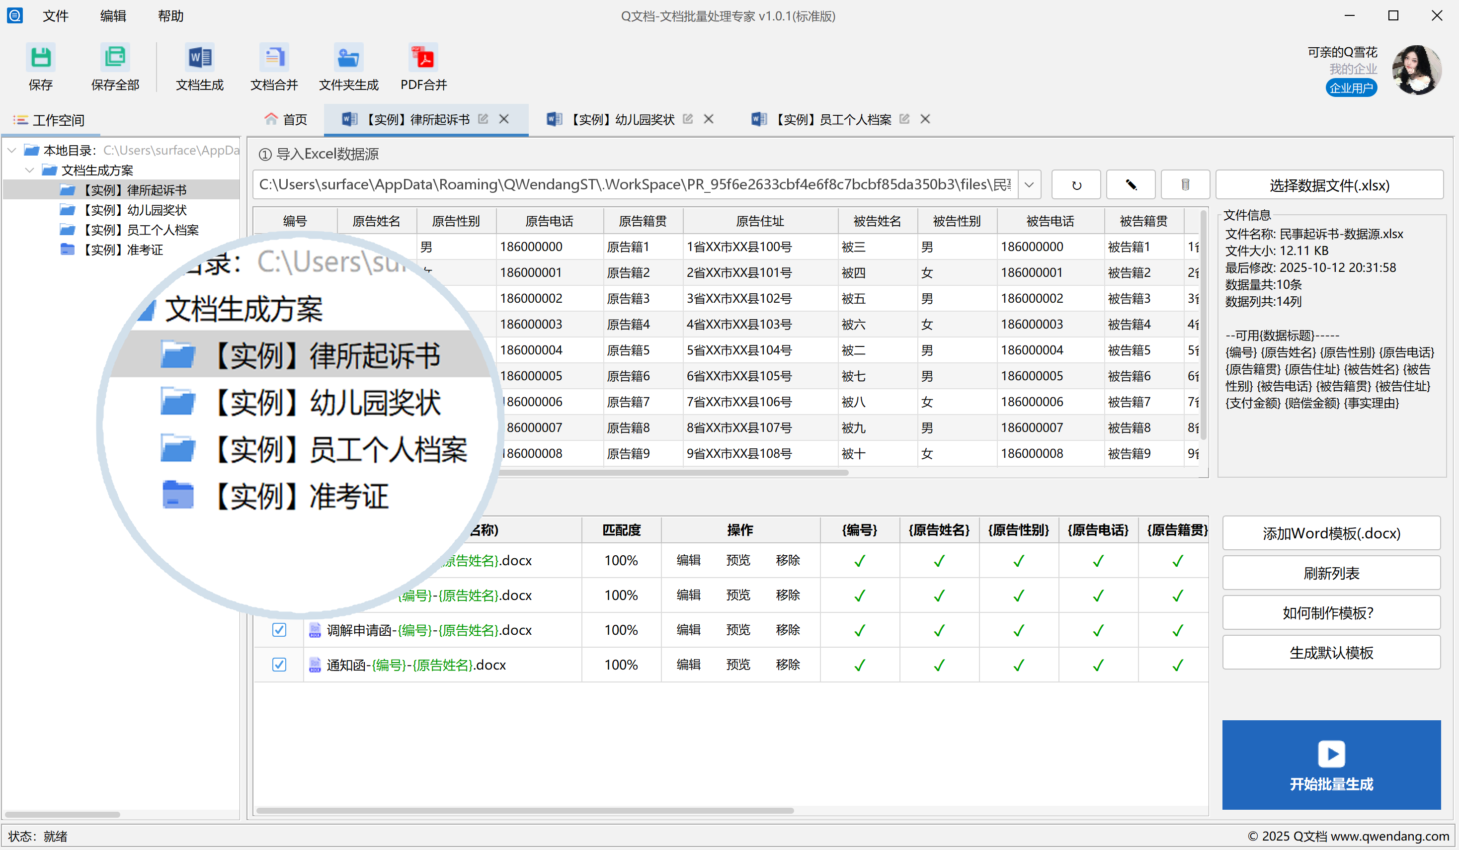
Task: Uncheck the 调解申请函 template checkbox
Action: tap(279, 630)
